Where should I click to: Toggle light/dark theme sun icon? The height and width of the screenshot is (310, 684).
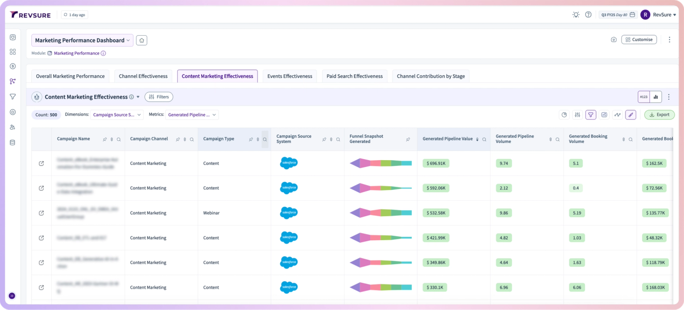576,15
